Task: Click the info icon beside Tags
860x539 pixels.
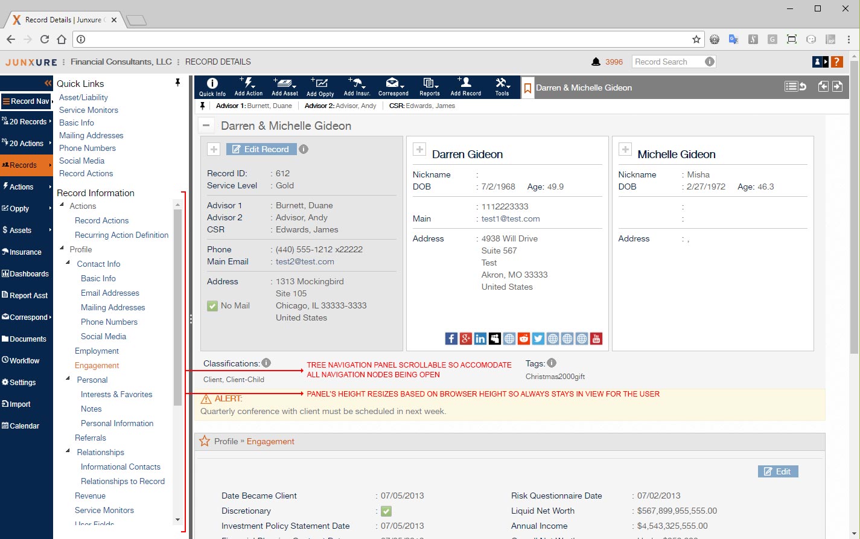Action: (552, 363)
